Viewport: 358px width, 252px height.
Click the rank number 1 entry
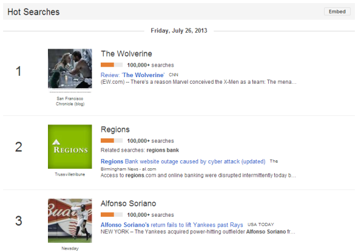click(18, 71)
